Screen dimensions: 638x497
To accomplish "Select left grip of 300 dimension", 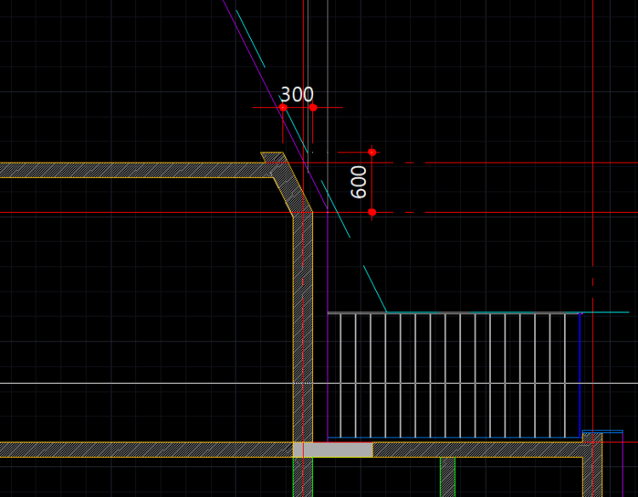I will tap(283, 107).
